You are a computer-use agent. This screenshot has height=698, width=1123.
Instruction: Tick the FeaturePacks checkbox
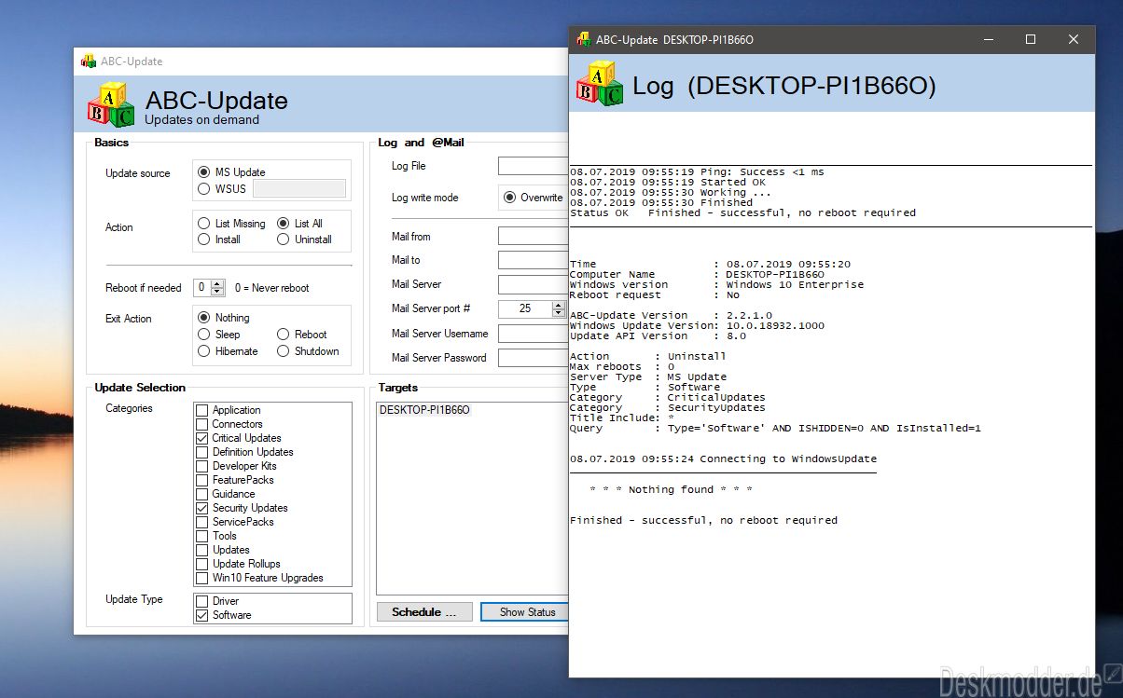pos(201,480)
